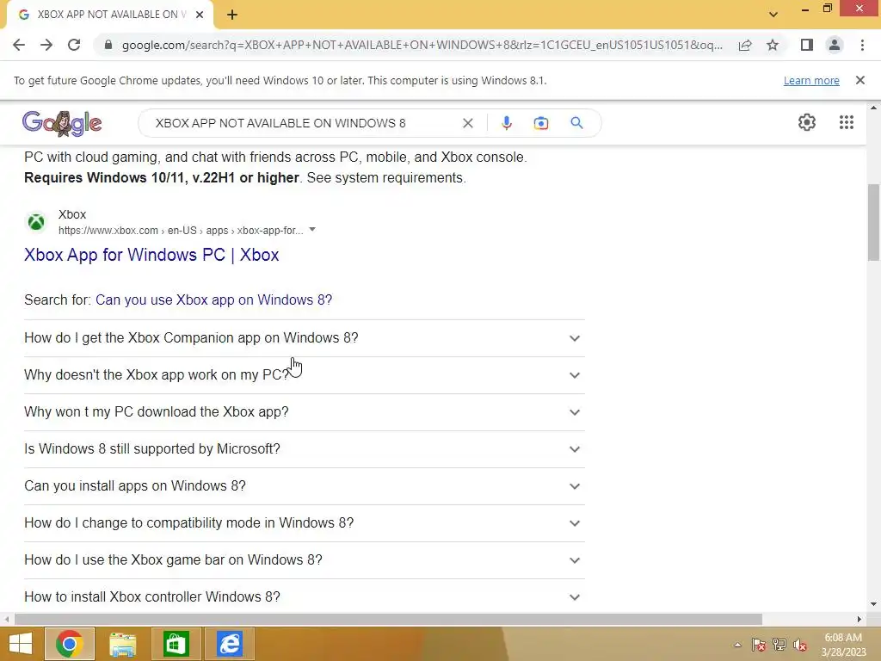Expand How do I get Xbox Companion app
Image resolution: width=881 pixels, height=661 pixels.
tap(304, 338)
